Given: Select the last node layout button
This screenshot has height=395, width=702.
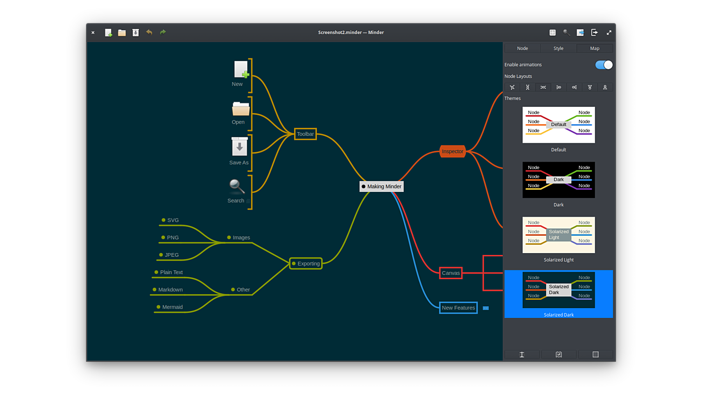Looking at the screenshot, I should click(x=605, y=87).
